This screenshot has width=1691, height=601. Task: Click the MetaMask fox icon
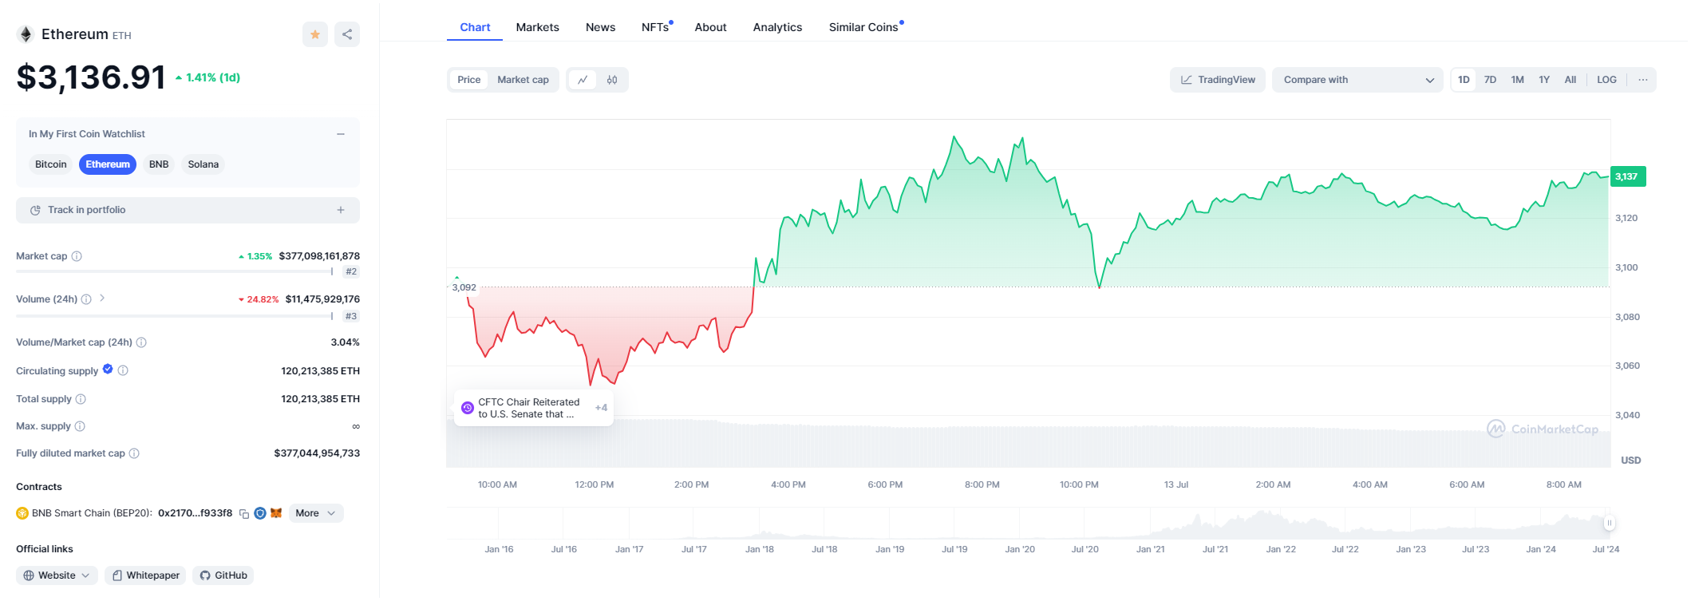click(276, 513)
